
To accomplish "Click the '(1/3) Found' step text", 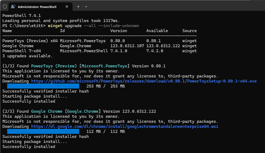I will 15,66.
